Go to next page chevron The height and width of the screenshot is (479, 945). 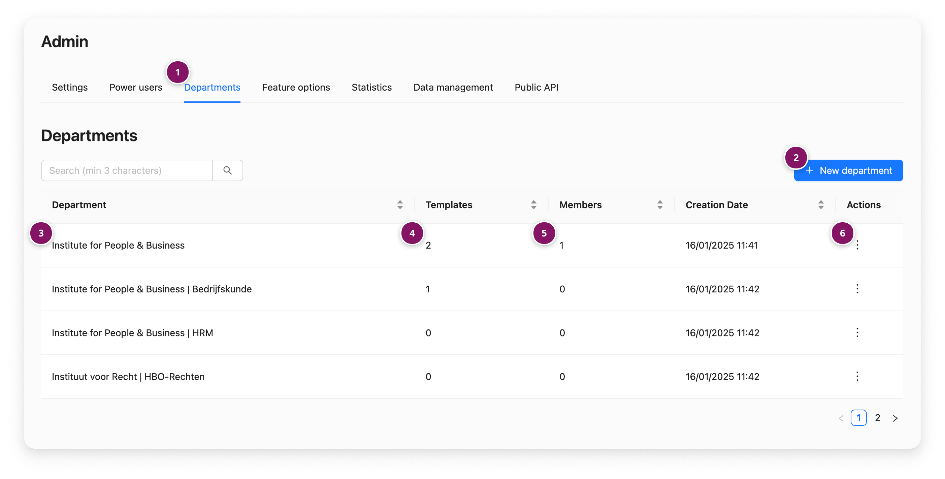(895, 418)
